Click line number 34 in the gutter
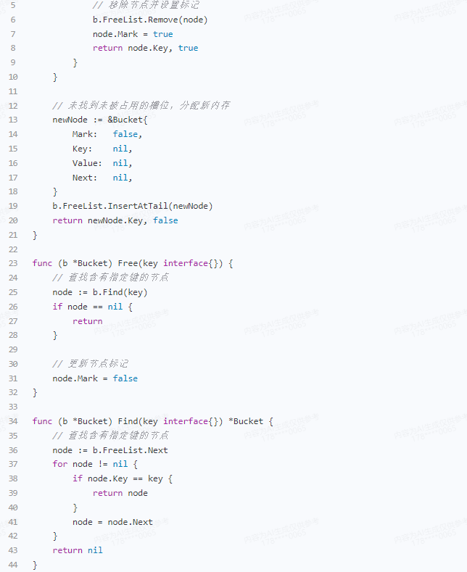 tap(13, 421)
